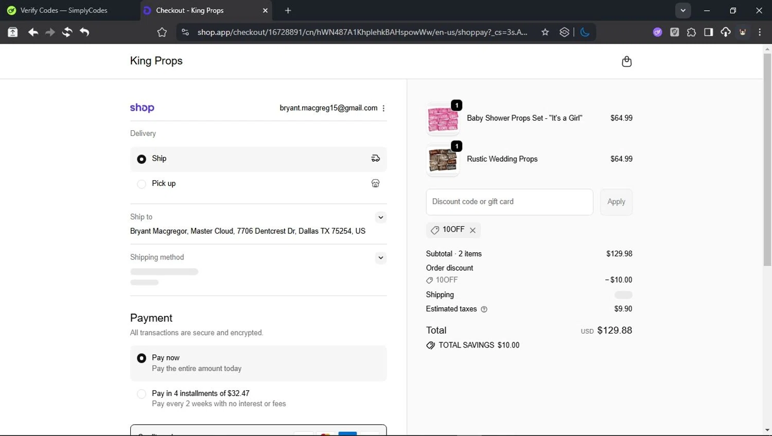Click the Estimated taxes $9.90 amount

[623, 309]
